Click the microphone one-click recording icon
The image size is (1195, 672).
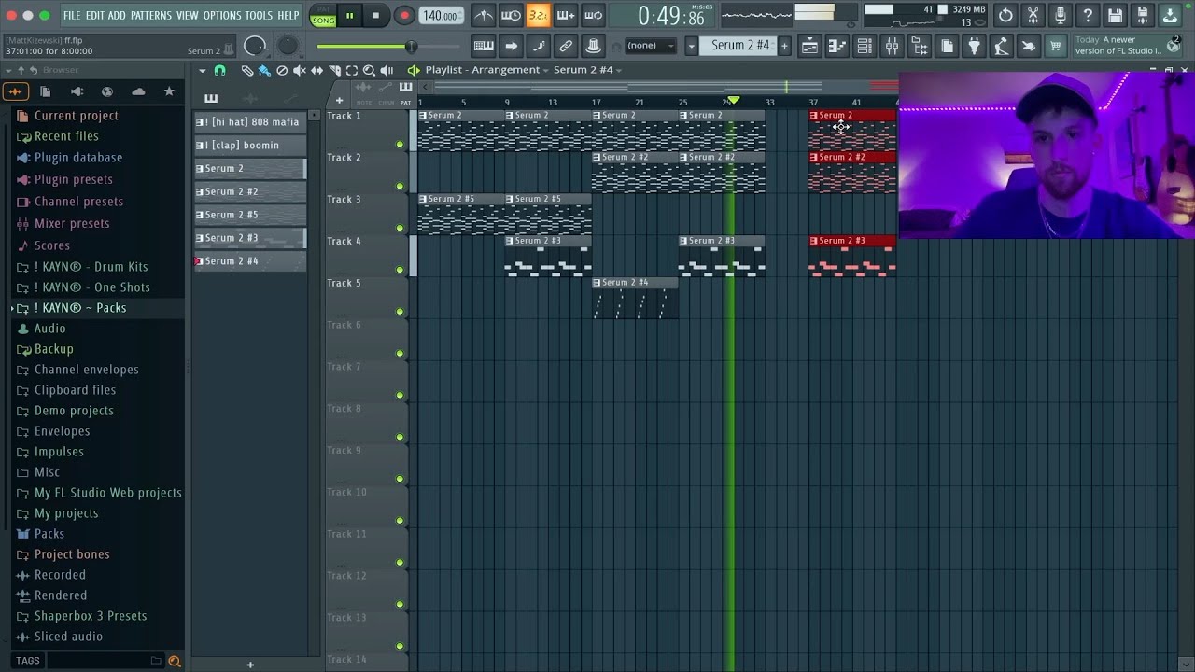(1060, 15)
